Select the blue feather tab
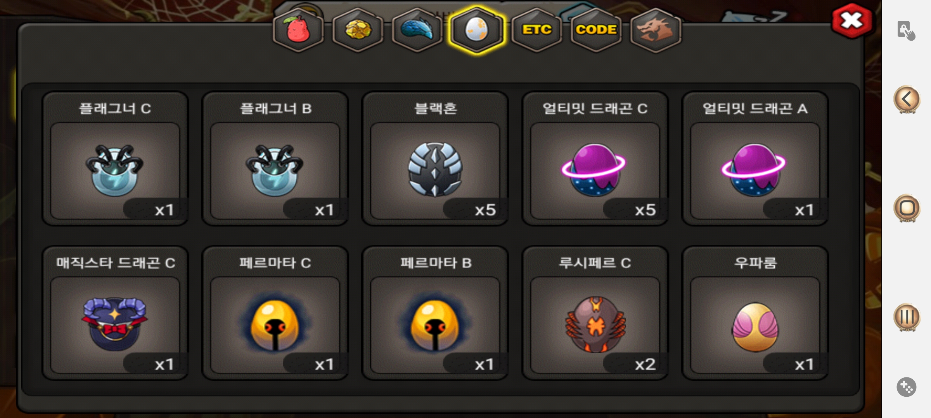Image resolution: width=931 pixels, height=418 pixels. (417, 30)
